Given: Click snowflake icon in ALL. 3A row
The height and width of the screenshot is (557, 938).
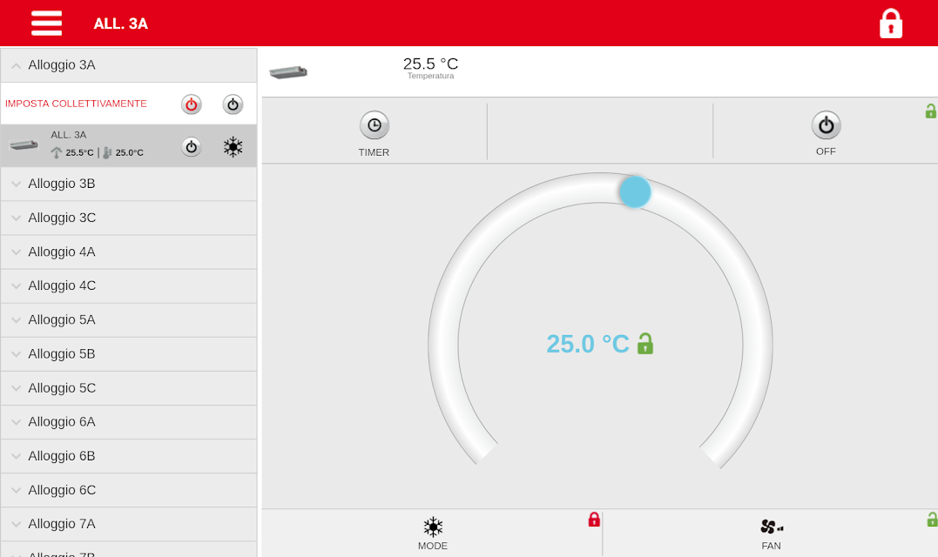Looking at the screenshot, I should [x=233, y=146].
